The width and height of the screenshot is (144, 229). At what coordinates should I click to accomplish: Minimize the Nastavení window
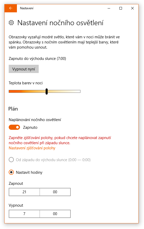[109, 8]
